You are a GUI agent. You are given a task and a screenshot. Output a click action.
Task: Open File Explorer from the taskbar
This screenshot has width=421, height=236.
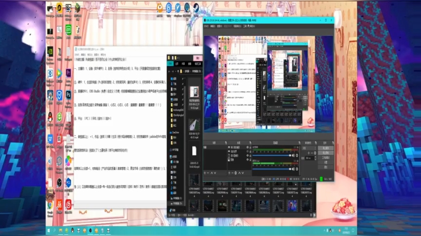[x=60, y=230]
